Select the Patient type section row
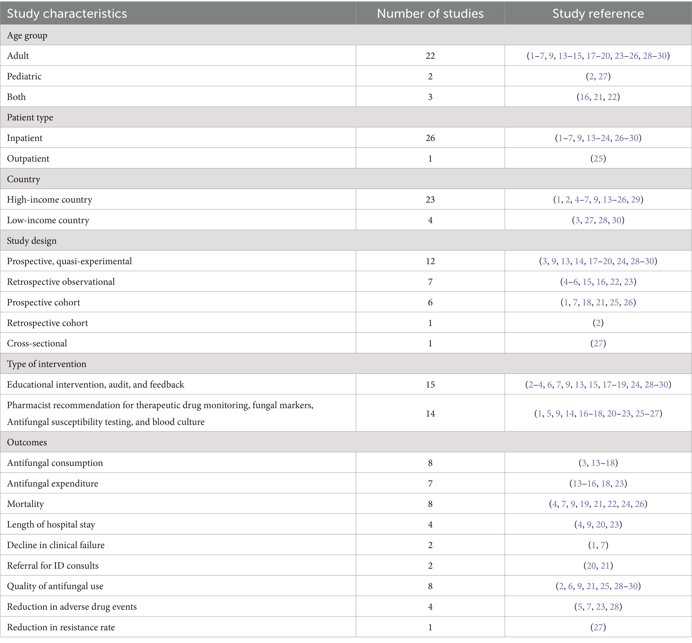The image size is (692, 643). click(x=346, y=117)
